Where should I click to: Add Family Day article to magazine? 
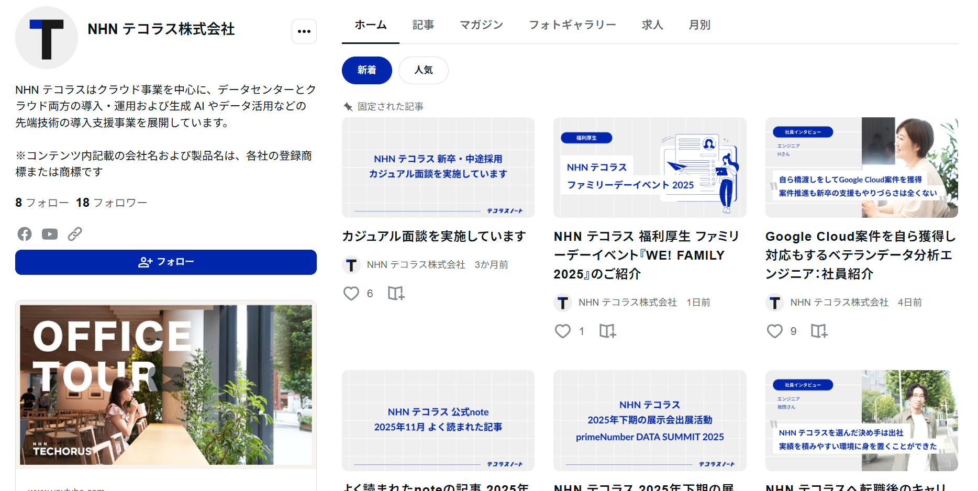tap(607, 331)
